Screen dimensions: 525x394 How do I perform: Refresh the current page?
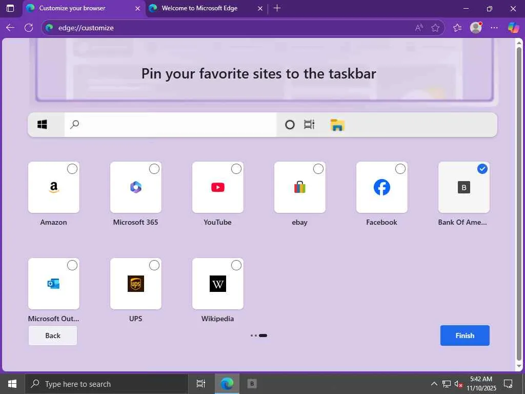pos(29,28)
